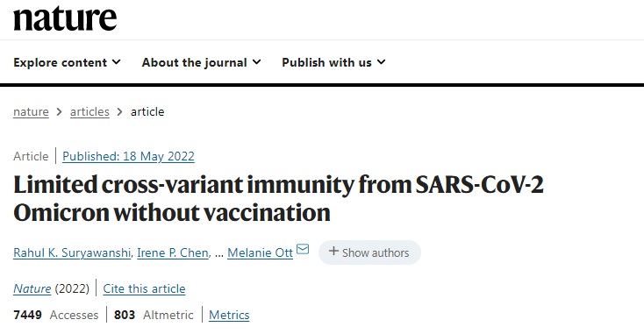Click the Published: 18 May 2022 link
The width and height of the screenshot is (644, 334).
[x=128, y=156]
